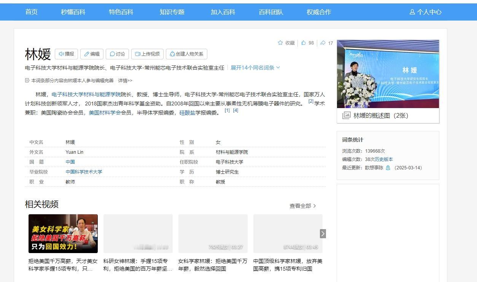Open 硅酸盐 link
Image resolution: width=477 pixels, height=282 pixels.
pos(187,113)
